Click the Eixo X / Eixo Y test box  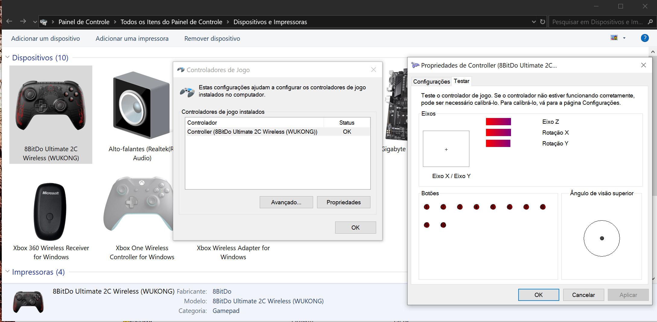coord(446,149)
